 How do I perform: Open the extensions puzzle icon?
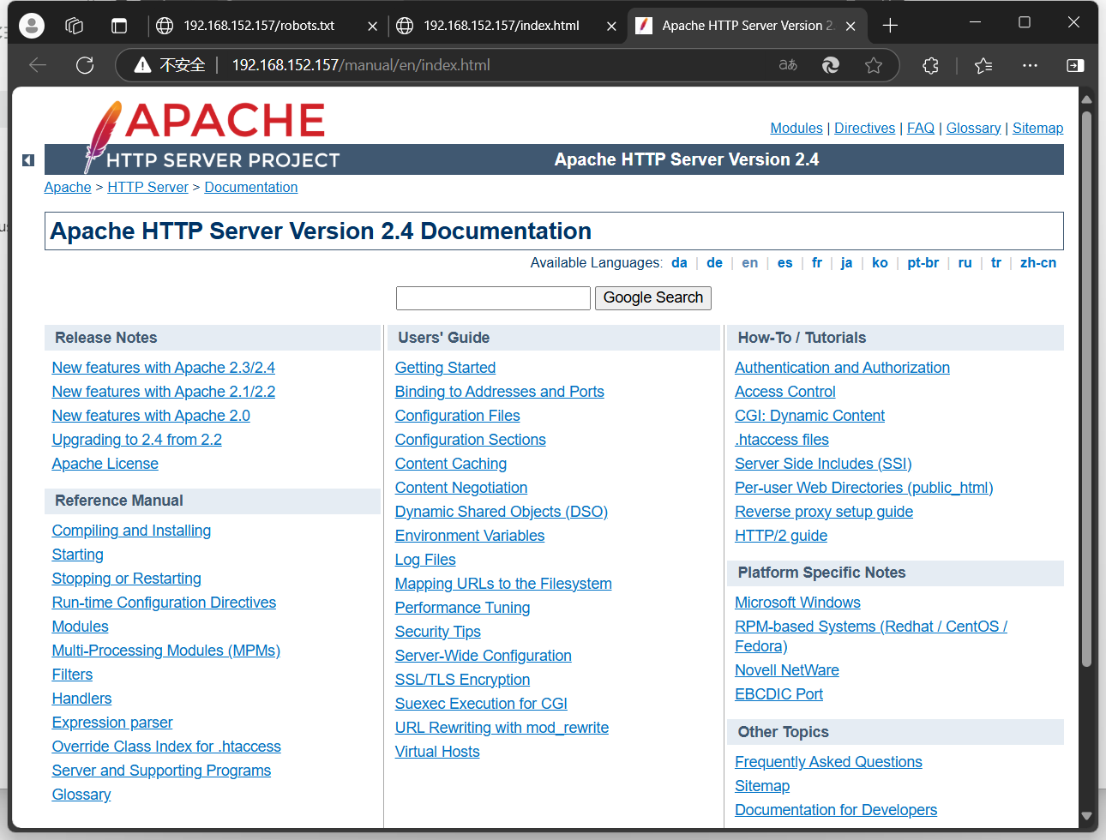pyautogui.click(x=930, y=65)
